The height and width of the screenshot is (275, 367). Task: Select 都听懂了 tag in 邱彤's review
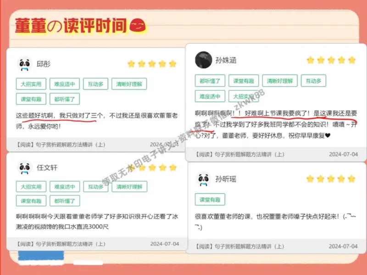[65, 99]
